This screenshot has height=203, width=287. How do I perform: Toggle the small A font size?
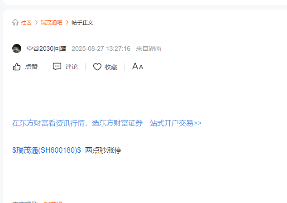click(141, 67)
